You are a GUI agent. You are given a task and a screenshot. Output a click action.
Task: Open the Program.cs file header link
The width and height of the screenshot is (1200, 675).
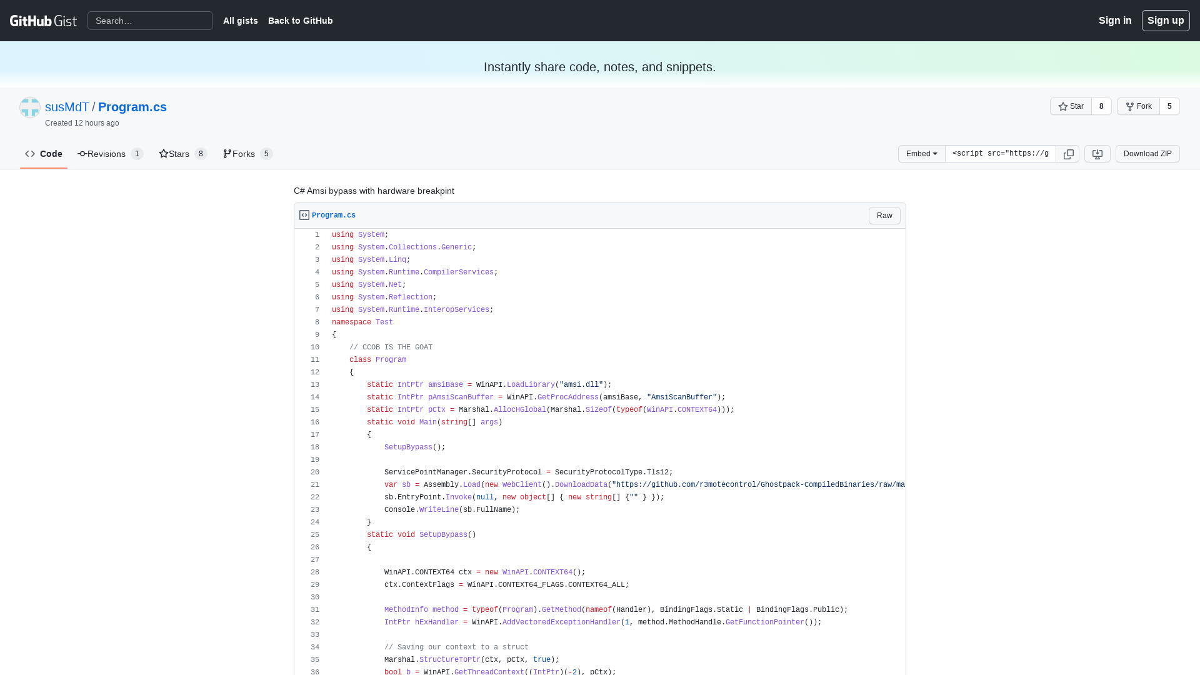click(334, 216)
